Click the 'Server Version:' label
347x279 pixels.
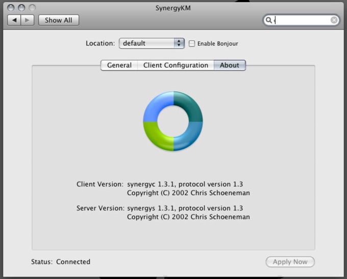101,208
